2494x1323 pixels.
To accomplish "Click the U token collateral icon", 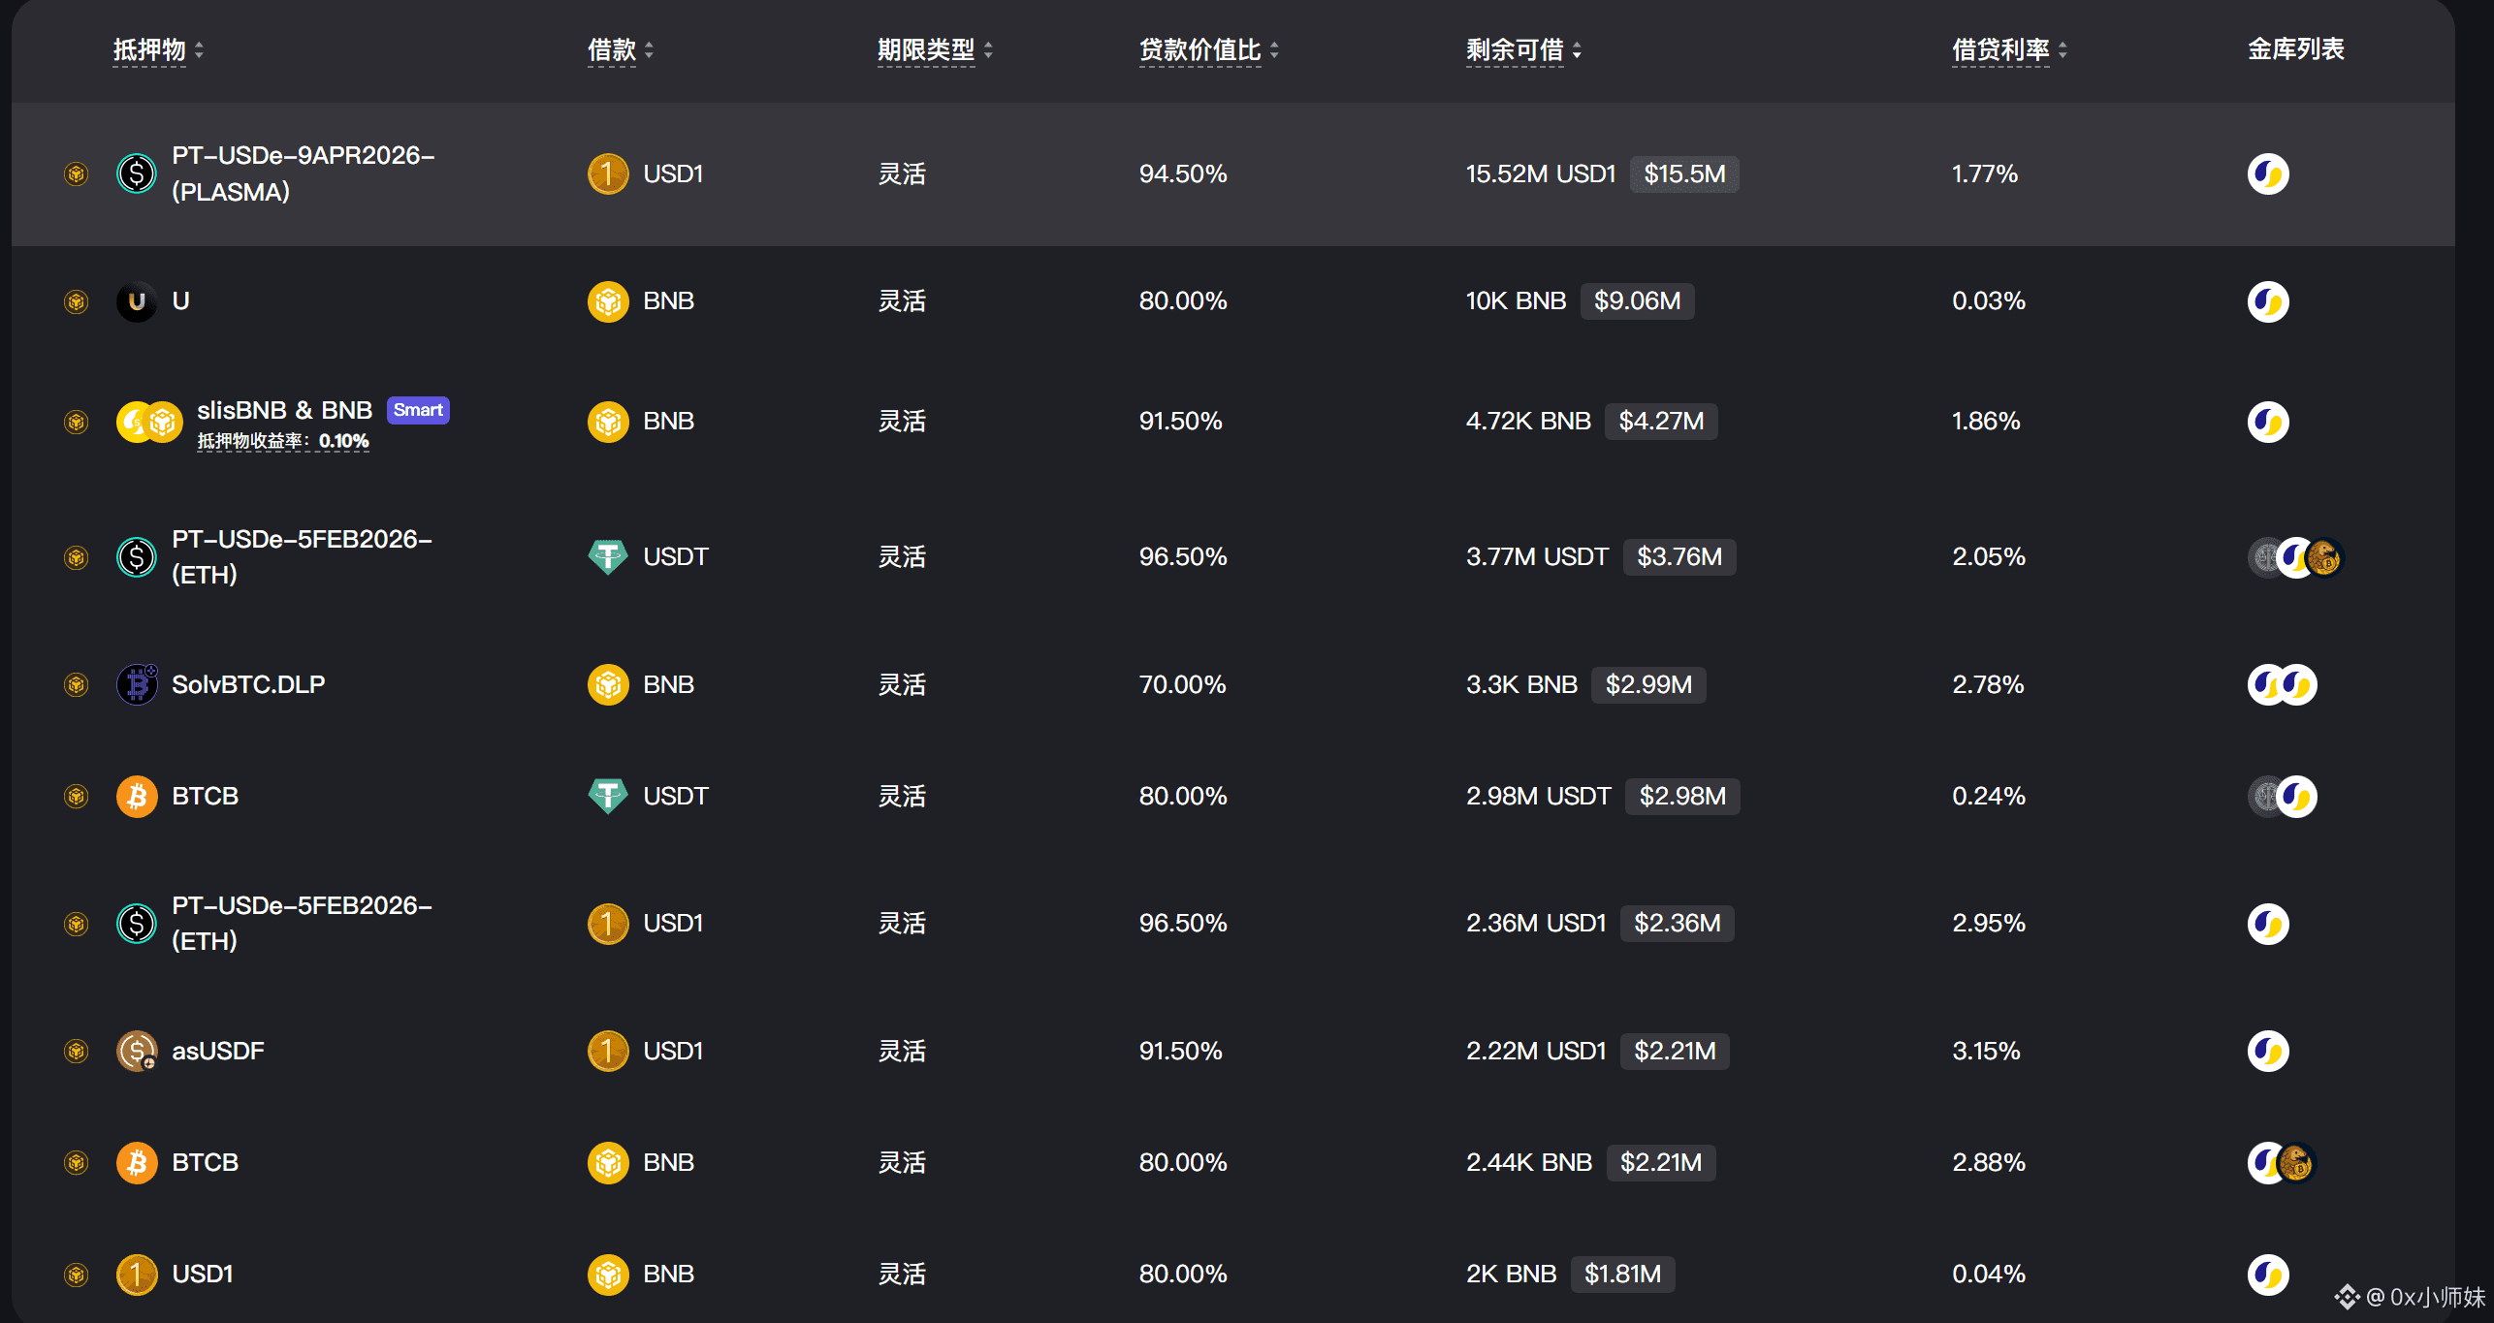I will click(136, 301).
